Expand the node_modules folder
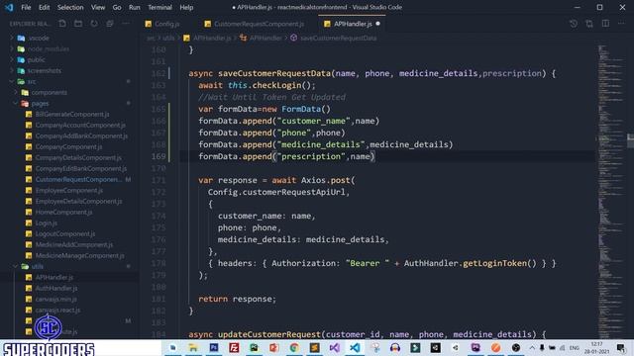 pyautogui.click(x=49, y=48)
